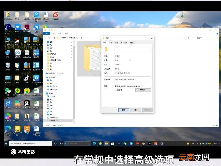221x166 pixels.
Task: Select Local Disk (D:) in navigation pane
Action: click(x=54, y=120)
